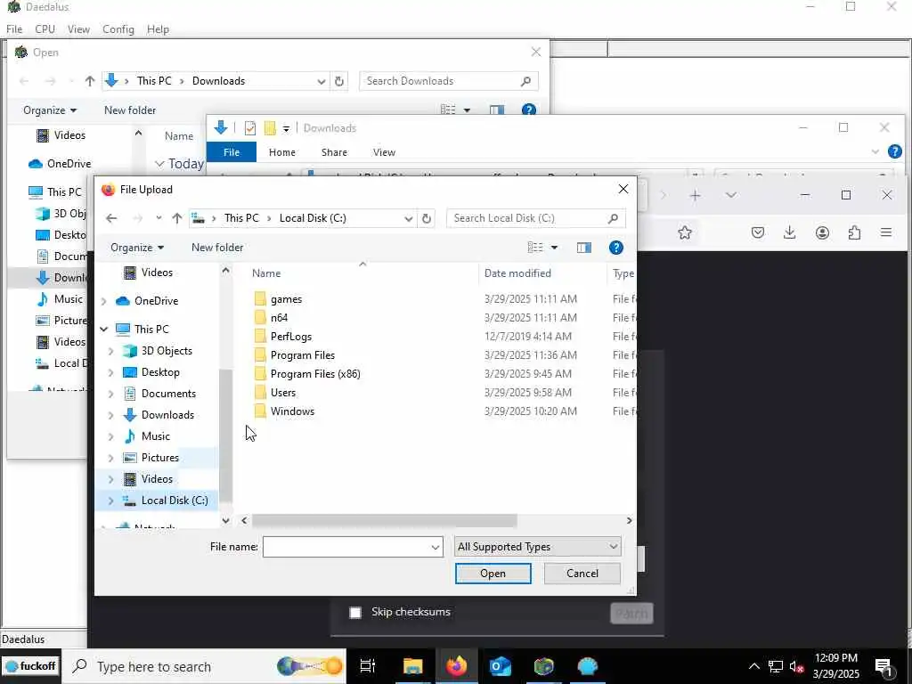Open Firefox downloads panel

point(789,233)
